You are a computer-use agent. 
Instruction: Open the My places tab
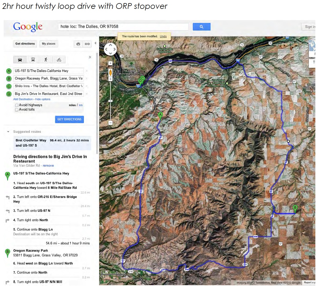tap(49, 44)
